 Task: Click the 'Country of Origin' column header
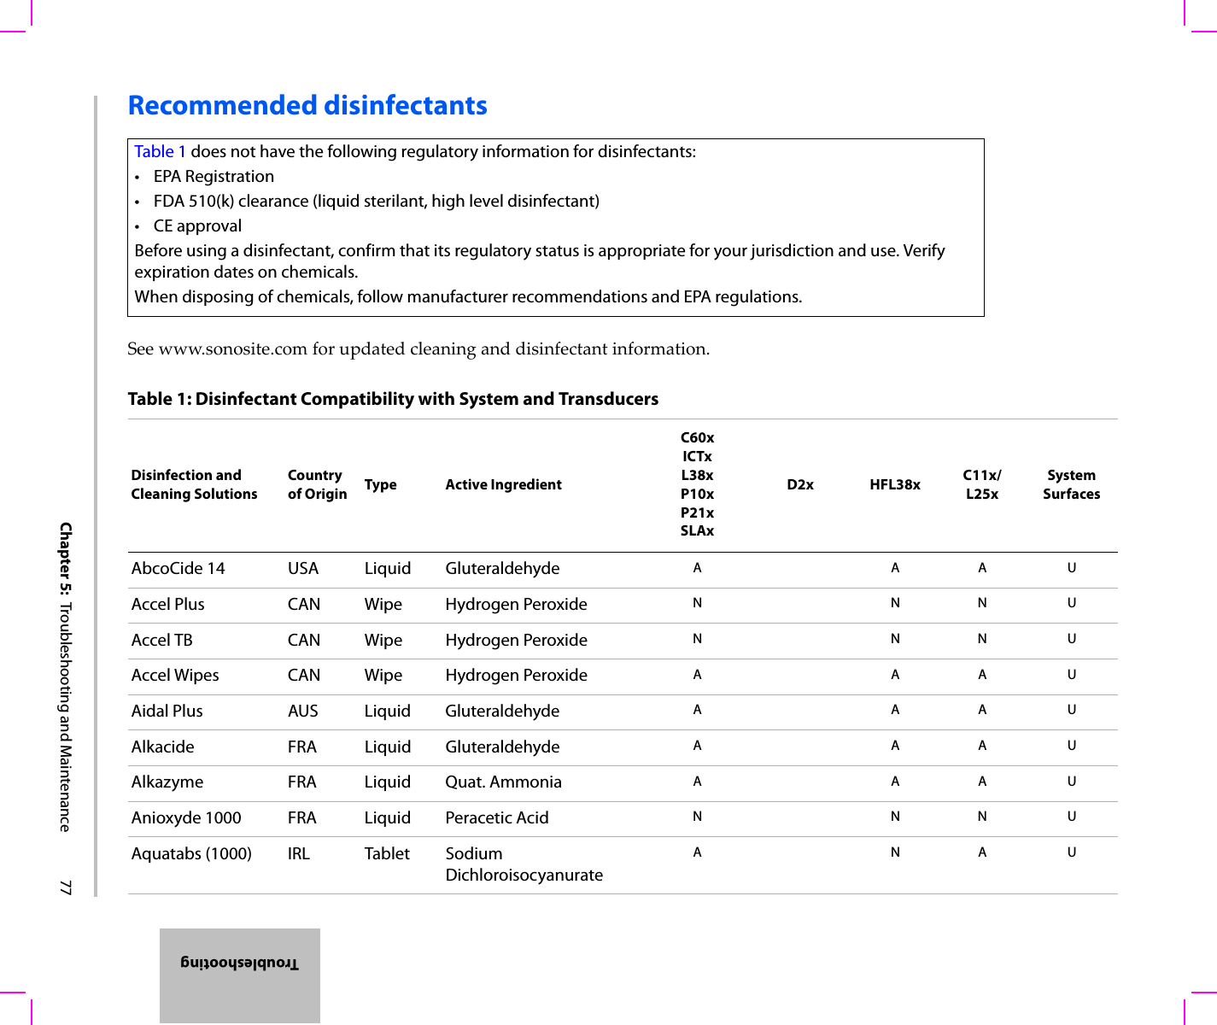(318, 484)
